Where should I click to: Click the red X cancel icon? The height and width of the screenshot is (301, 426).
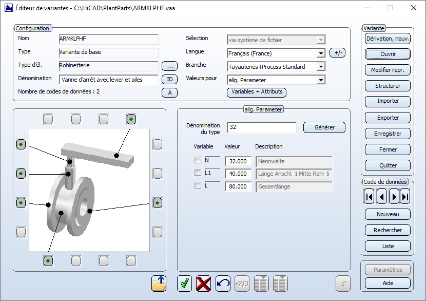(204, 284)
